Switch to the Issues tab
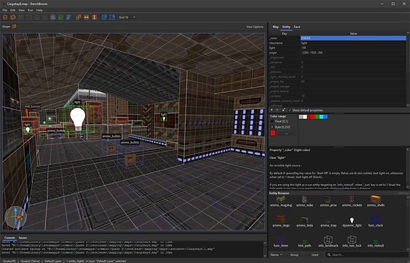Image resolution: width=410 pixels, height=263 pixels. click(23, 238)
